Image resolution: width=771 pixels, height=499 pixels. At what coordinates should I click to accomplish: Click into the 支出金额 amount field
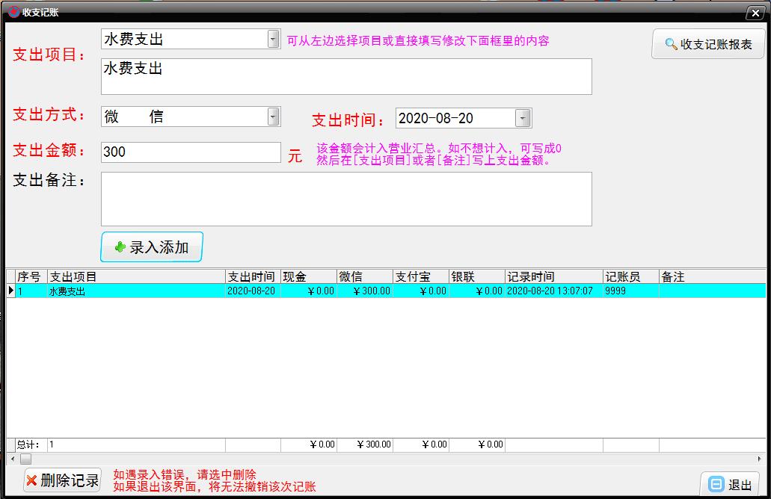[191, 152]
